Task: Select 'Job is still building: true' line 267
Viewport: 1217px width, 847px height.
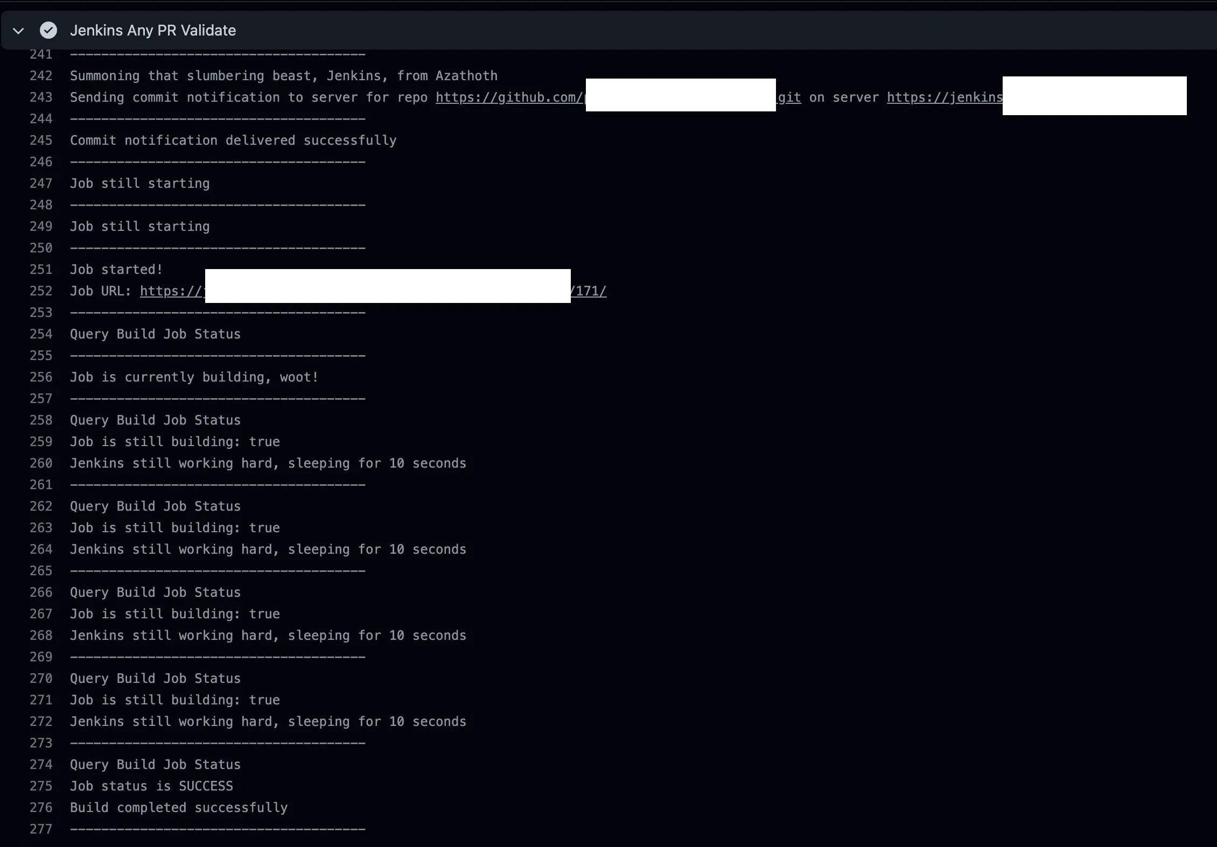Action: [x=175, y=614]
